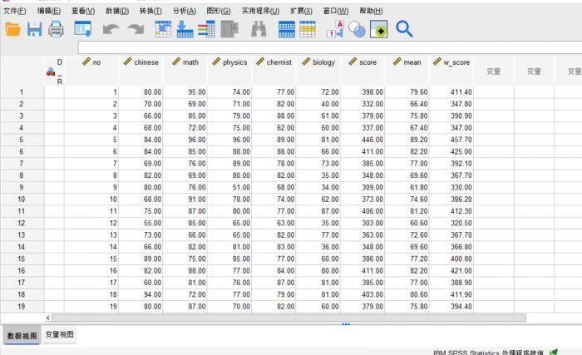Recall recent dialogs toolbar icon
This screenshot has width=582, height=355.
pos(83,29)
